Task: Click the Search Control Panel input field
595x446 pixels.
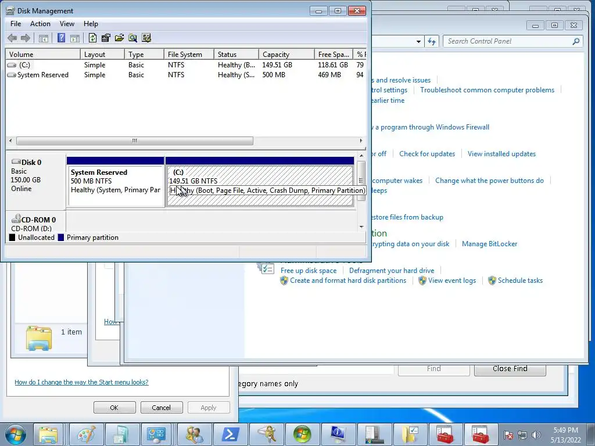Action: (508, 41)
